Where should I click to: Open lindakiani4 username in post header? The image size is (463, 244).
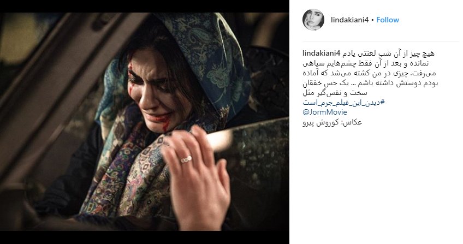pos(349,20)
